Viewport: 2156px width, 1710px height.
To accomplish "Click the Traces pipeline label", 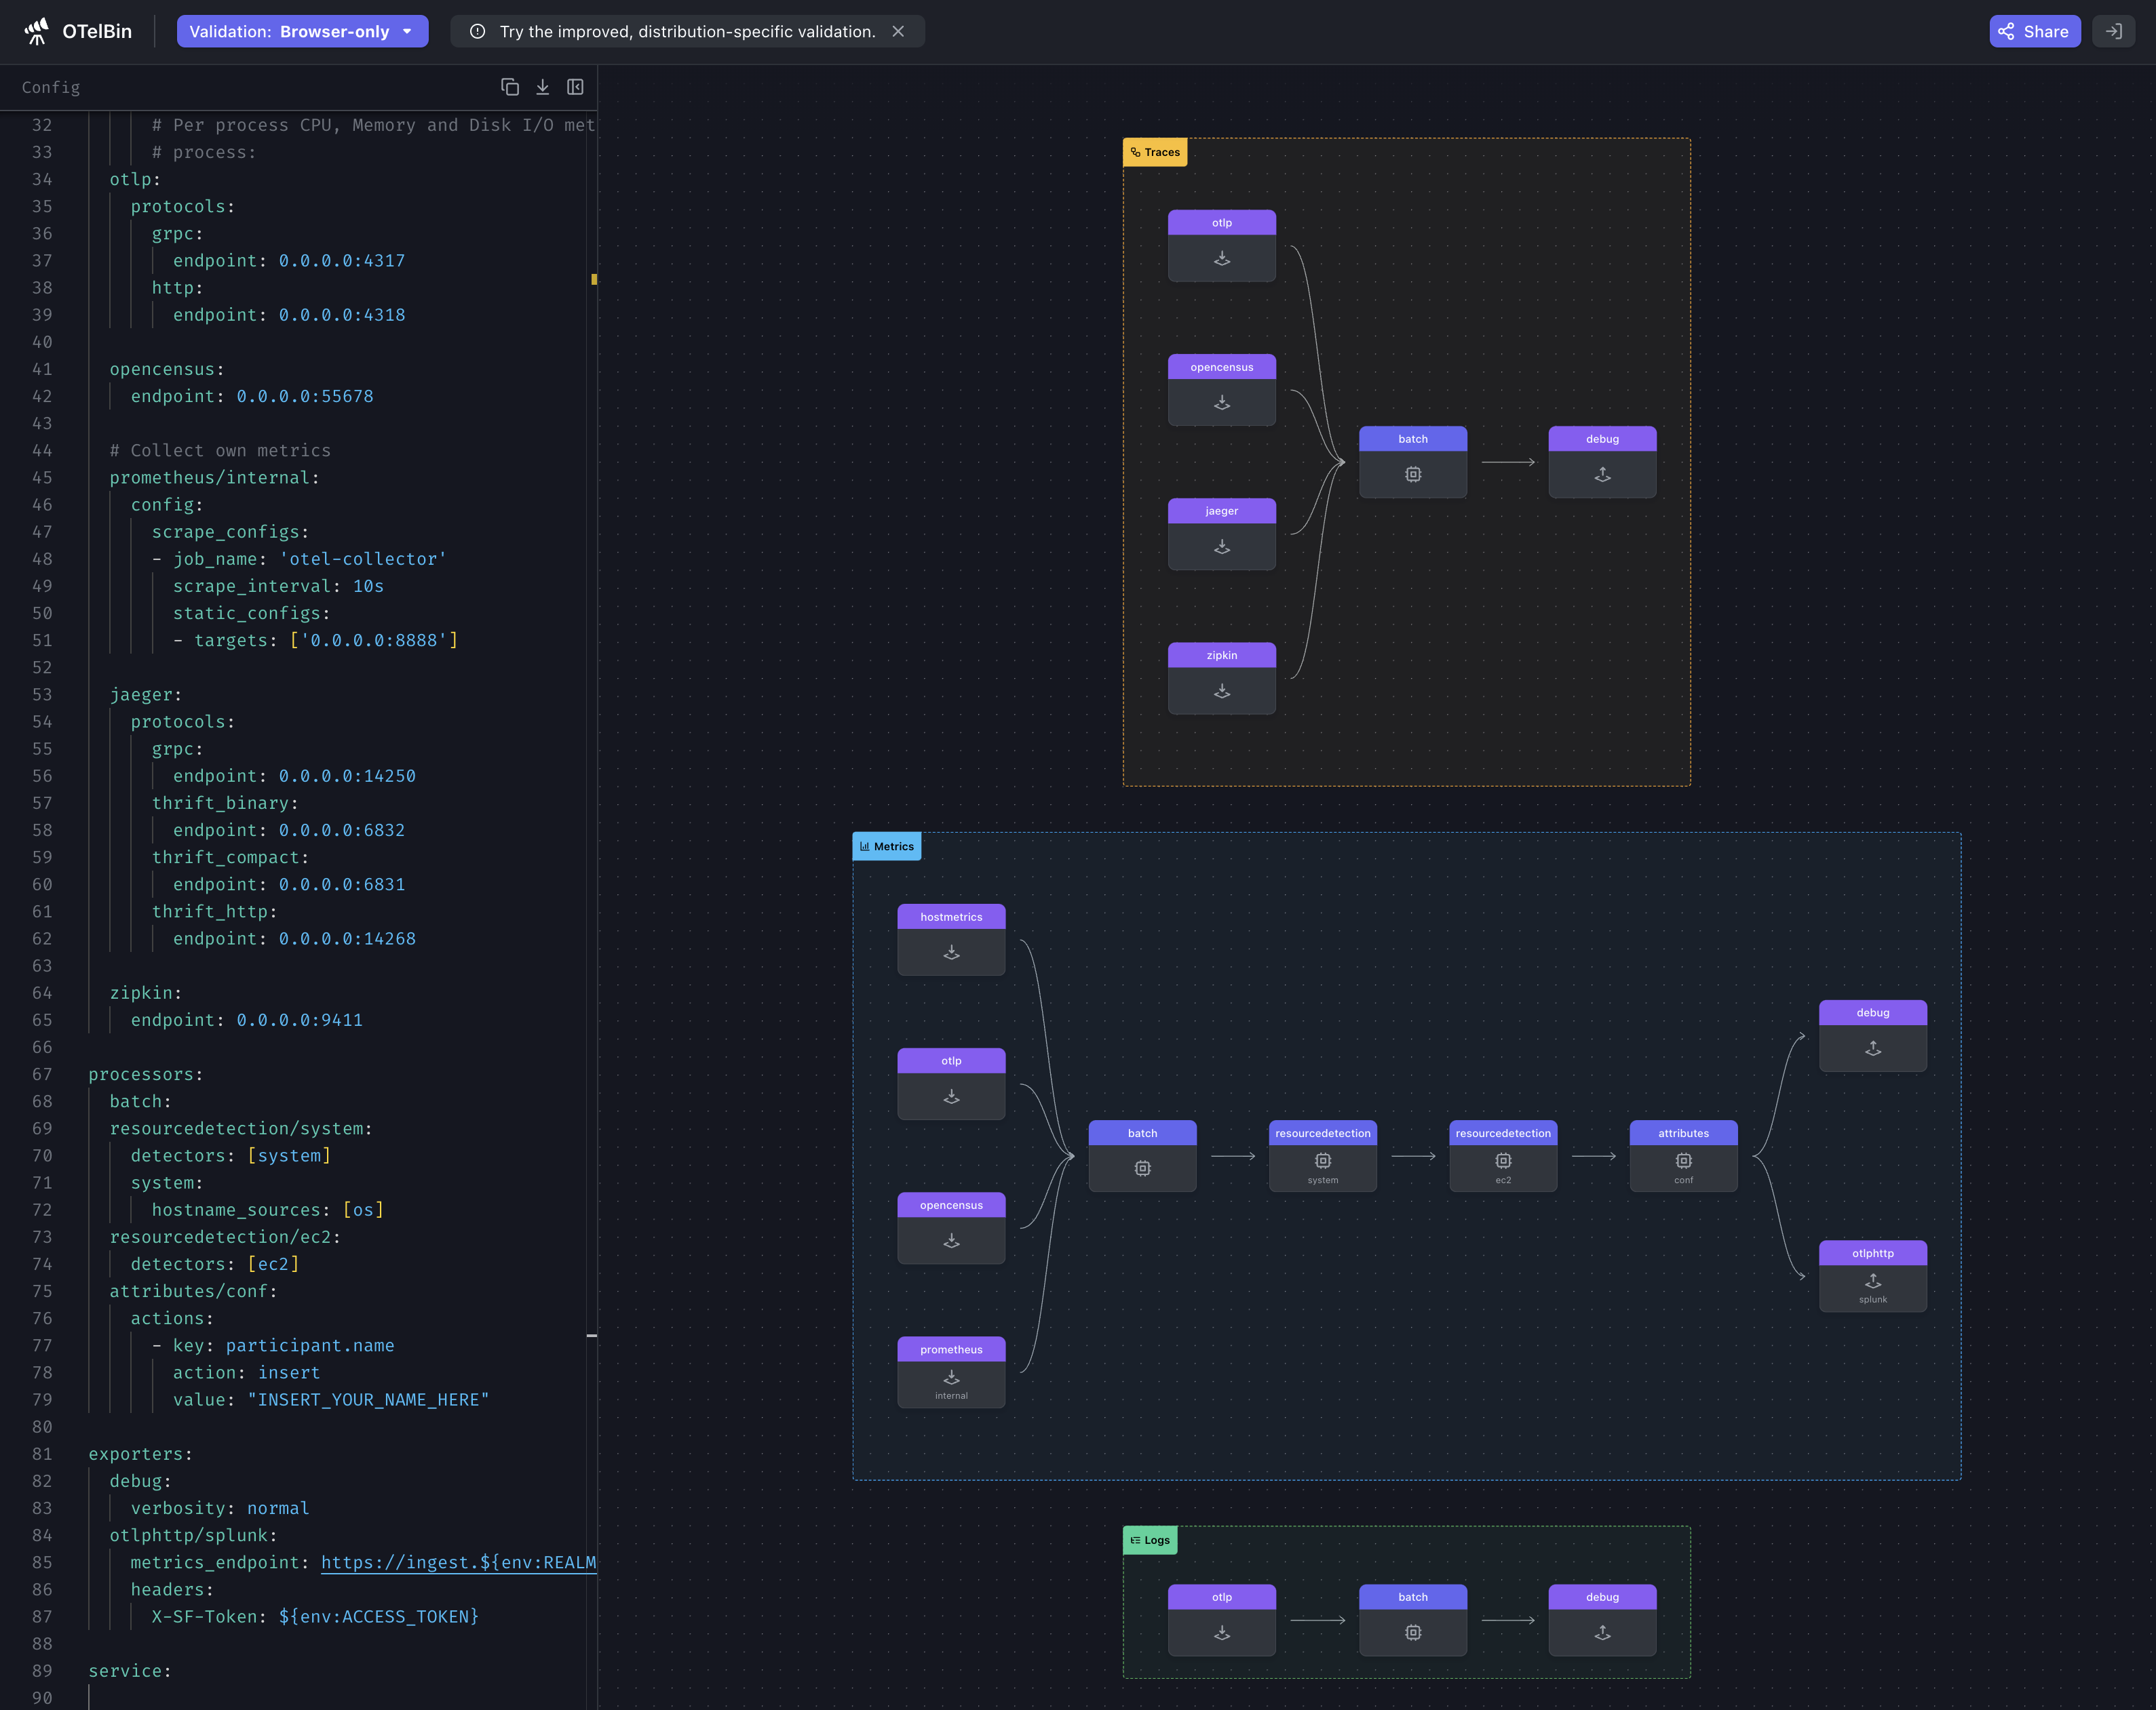I will [1155, 152].
